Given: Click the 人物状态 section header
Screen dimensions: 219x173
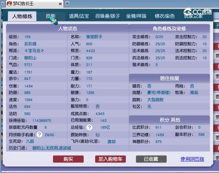Looking at the screenshot, I should click(67, 29).
